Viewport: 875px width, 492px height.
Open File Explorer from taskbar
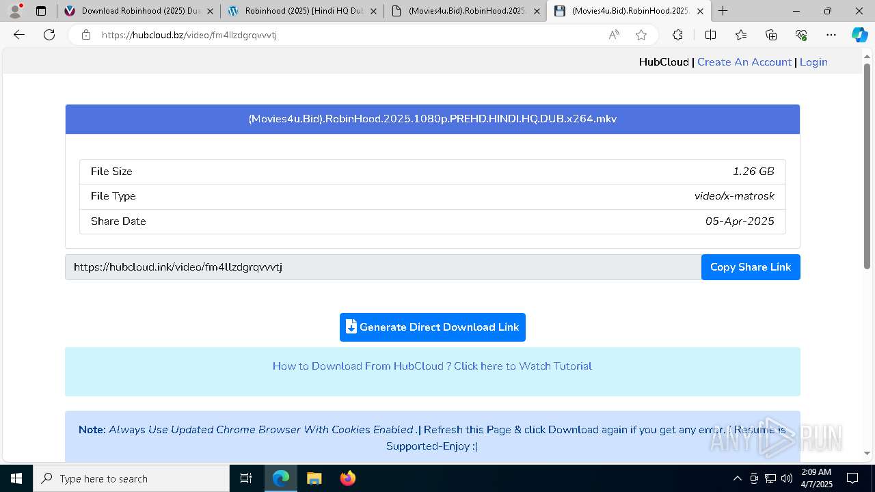(314, 478)
